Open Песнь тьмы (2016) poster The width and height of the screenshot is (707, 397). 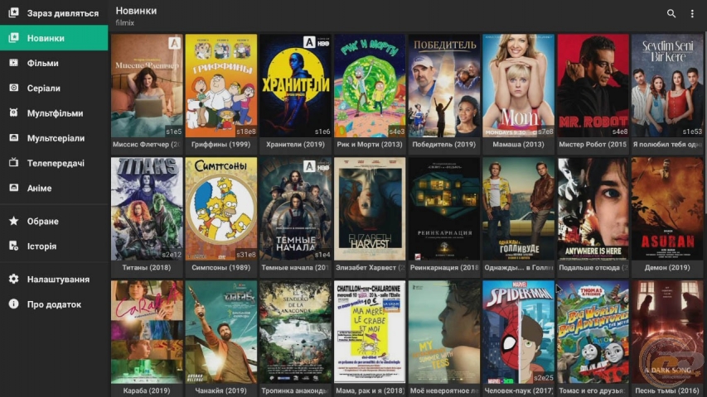pos(667,332)
